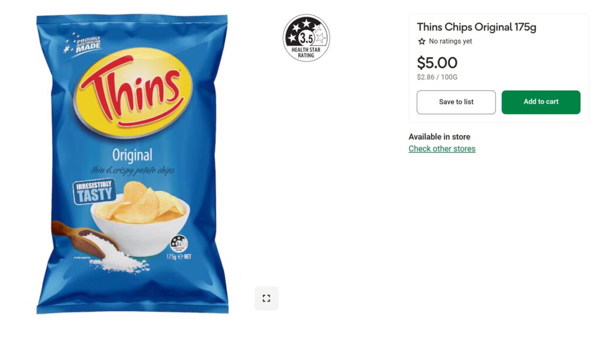This screenshot has height=337, width=599.
Task: Click the small health star icon on the bag
Action: (x=179, y=243)
